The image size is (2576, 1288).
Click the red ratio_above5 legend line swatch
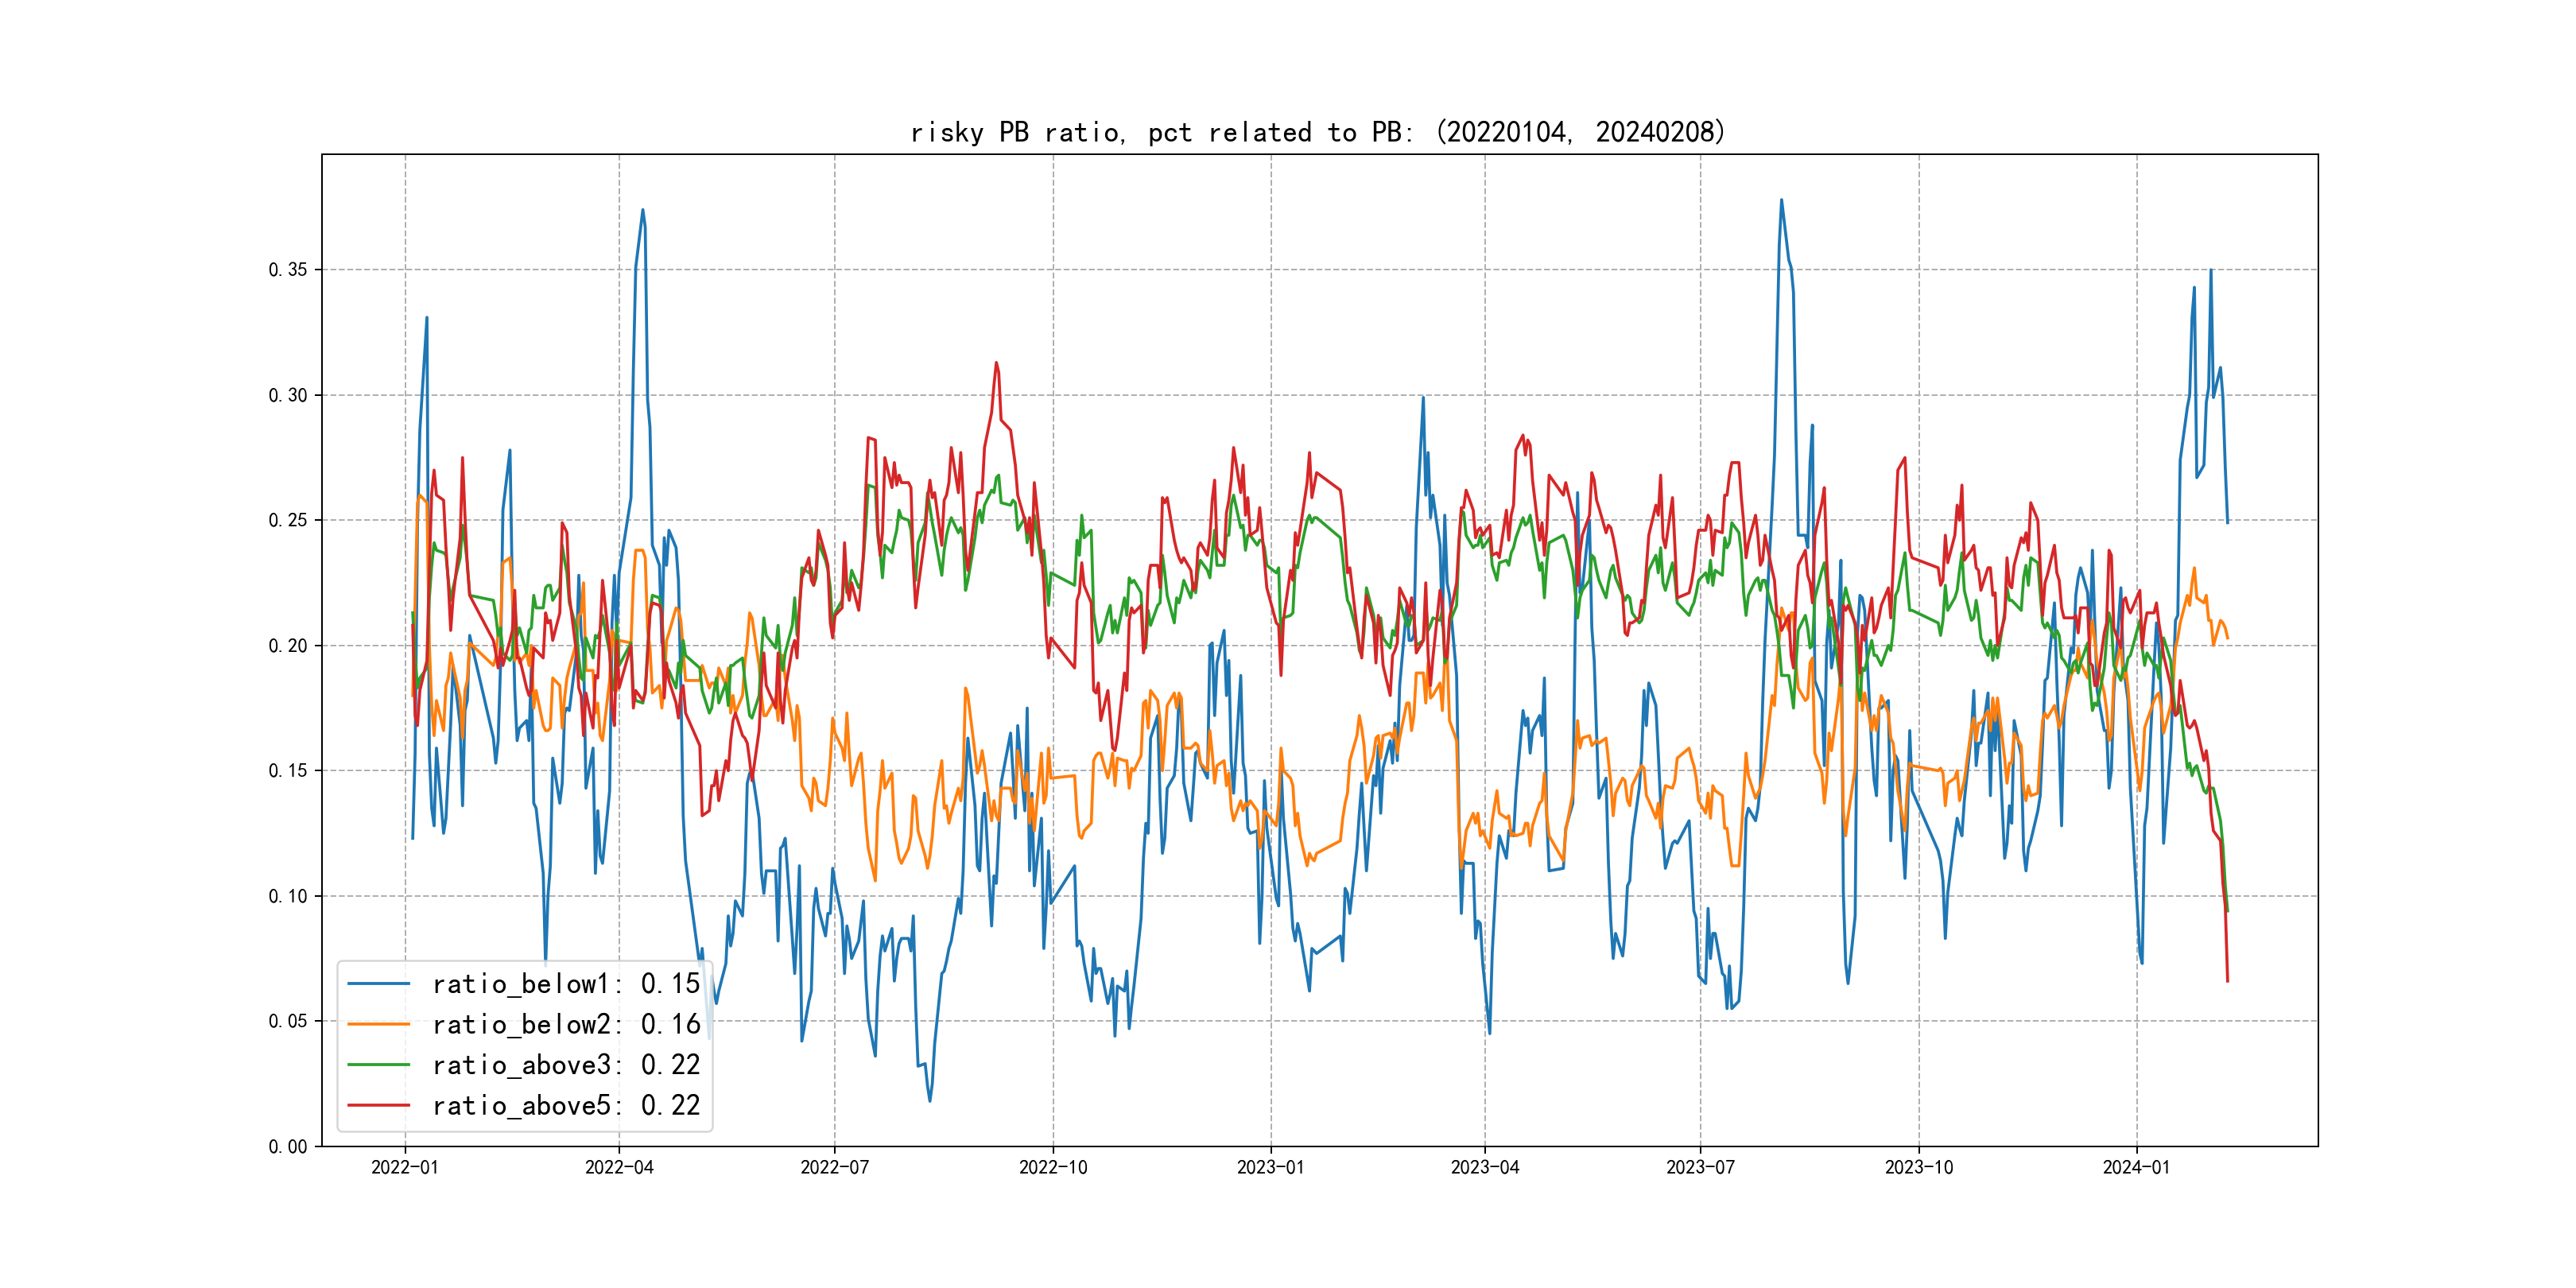tap(378, 1105)
